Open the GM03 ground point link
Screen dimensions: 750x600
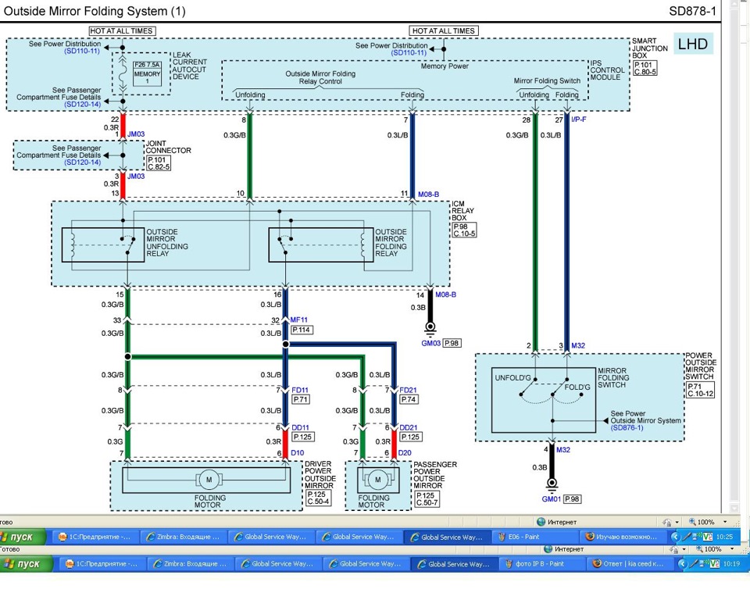point(431,343)
